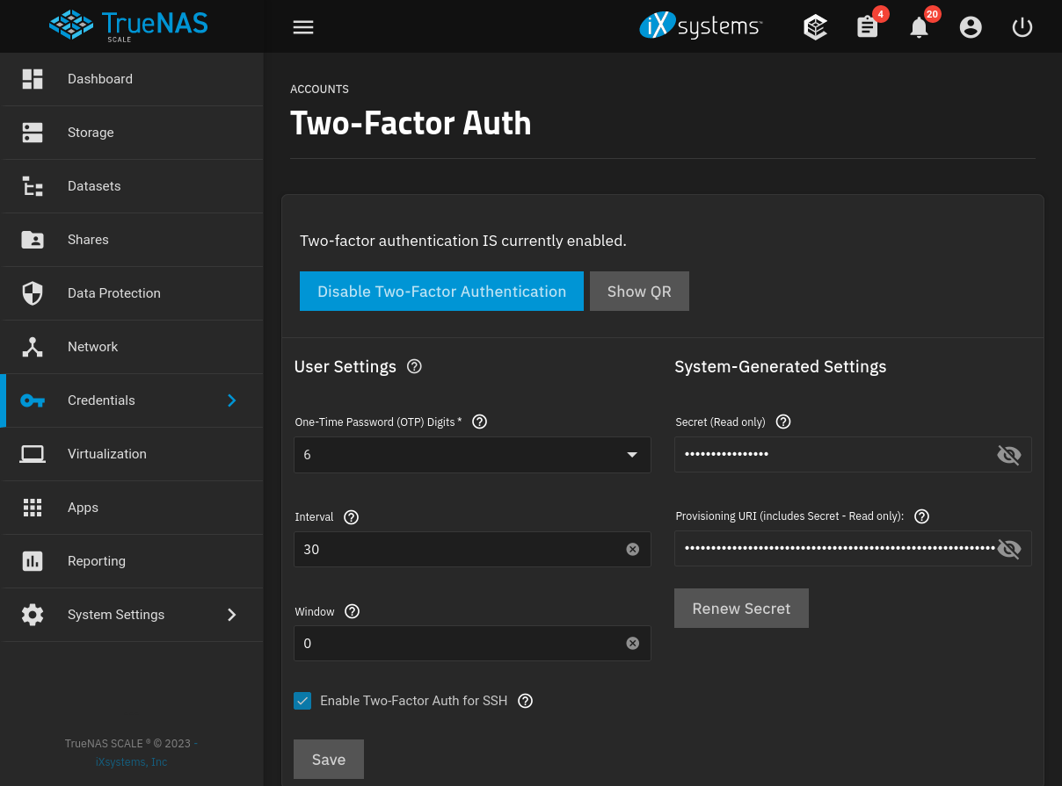Open the running jobs clipboard icon
Image resolution: width=1062 pixels, height=786 pixels.
tap(867, 27)
